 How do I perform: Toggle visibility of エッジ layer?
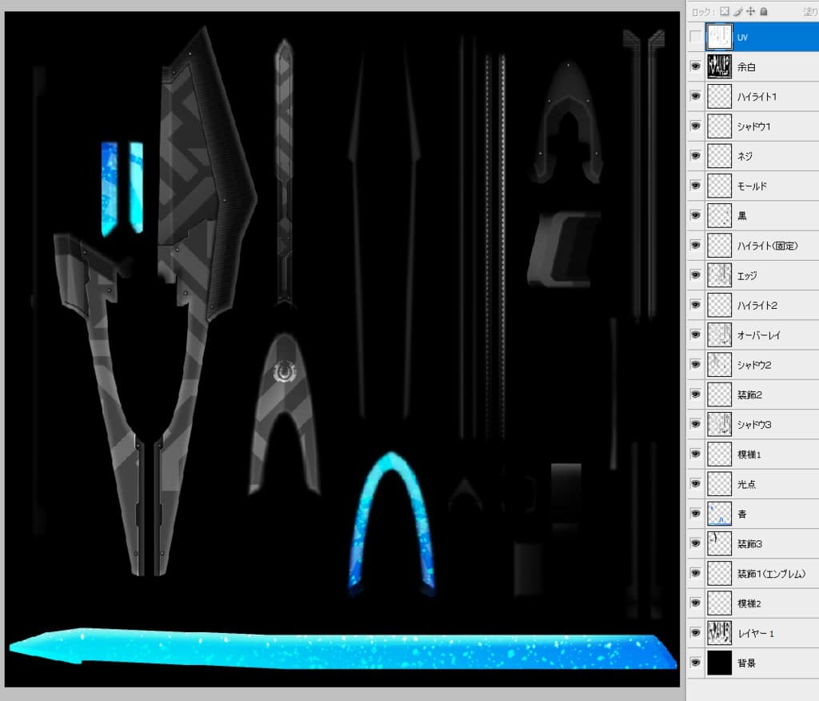pos(695,275)
